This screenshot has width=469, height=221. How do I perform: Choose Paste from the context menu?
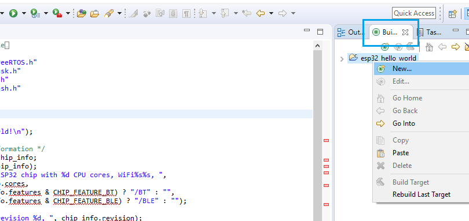pos(421,153)
